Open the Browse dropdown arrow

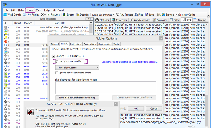pyautogui.click(x=176, y=15)
